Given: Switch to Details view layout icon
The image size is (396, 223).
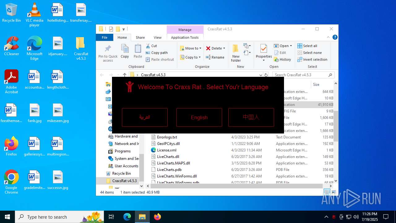Looking at the screenshot, I should coord(327,192).
